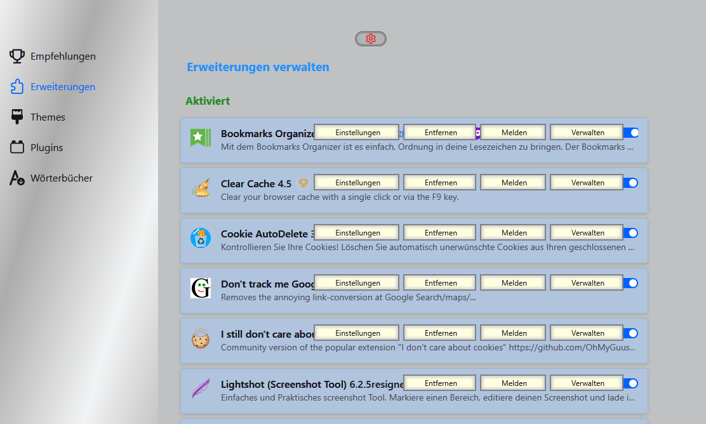Image resolution: width=706 pixels, height=424 pixels.
Task: Click the Erweiterungen puzzle piece icon
Action: [x=17, y=86]
